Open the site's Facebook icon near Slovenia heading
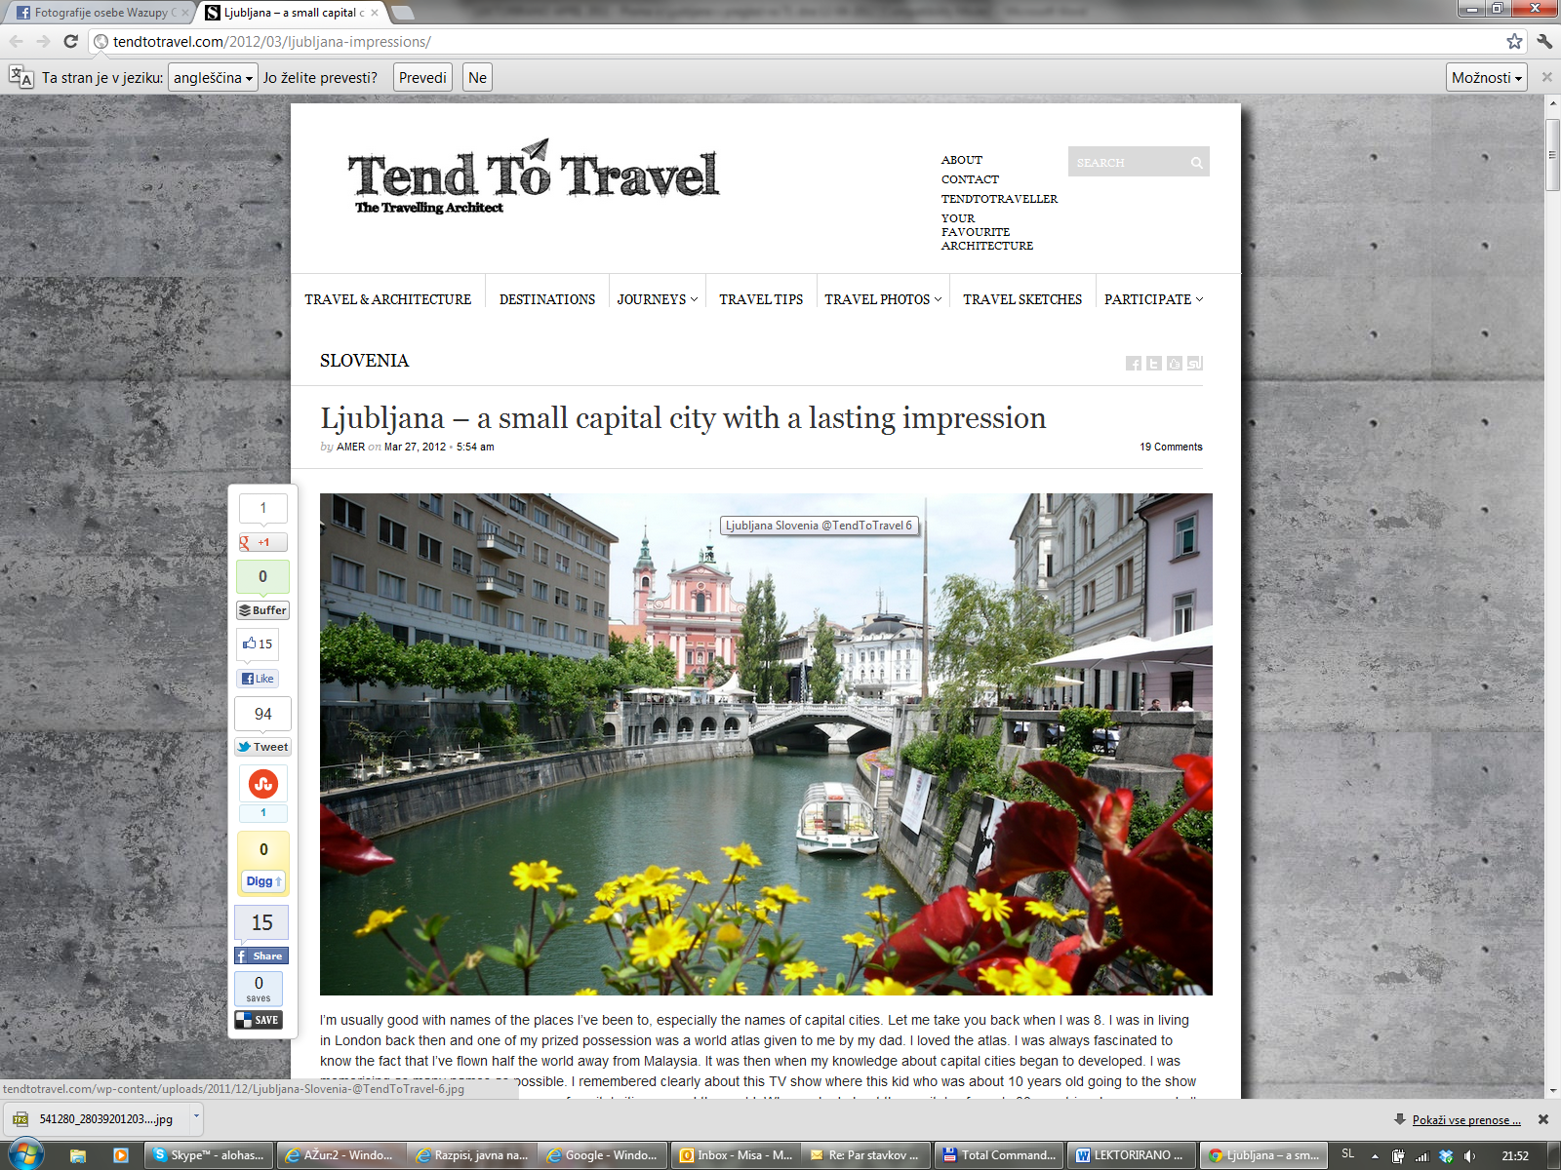The height and width of the screenshot is (1170, 1561). pos(1133,364)
